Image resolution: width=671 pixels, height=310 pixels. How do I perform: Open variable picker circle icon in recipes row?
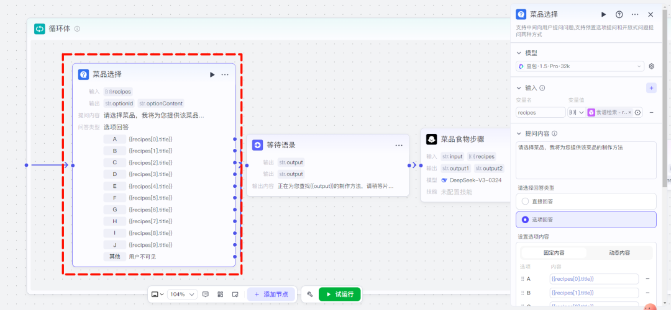click(638, 112)
